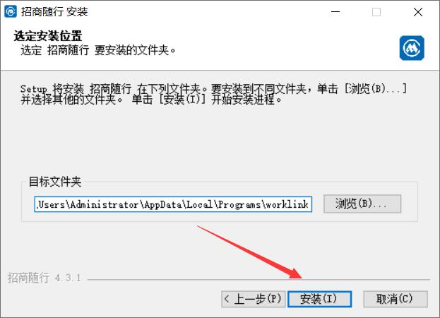Image resolution: width=440 pixels, height=318 pixels.
Task: Click the less-than chevron on 上一步 button
Action: click(x=227, y=299)
